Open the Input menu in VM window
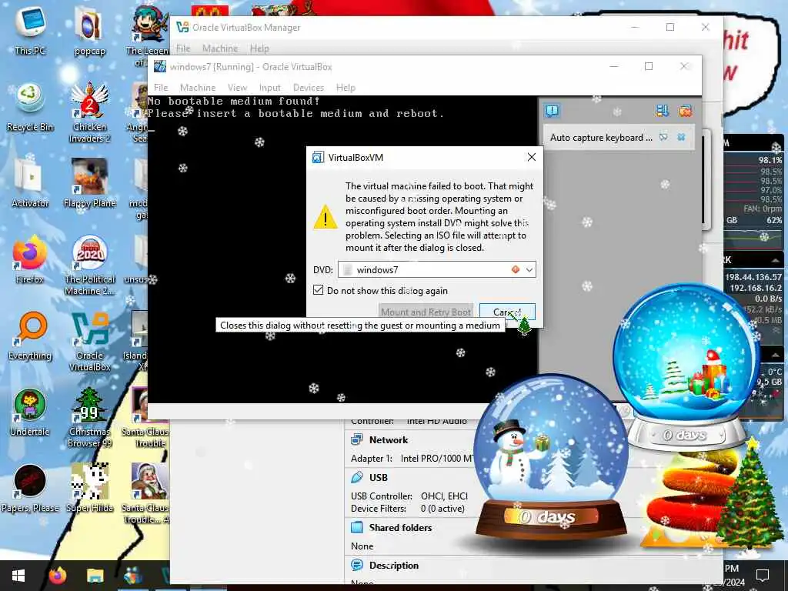 click(x=270, y=88)
